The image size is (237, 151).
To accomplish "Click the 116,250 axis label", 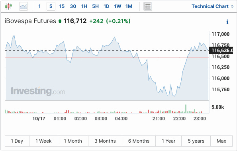I will [x=221, y=67].
